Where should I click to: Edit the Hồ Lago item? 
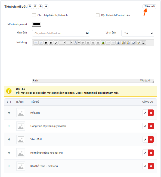pos(145,113)
